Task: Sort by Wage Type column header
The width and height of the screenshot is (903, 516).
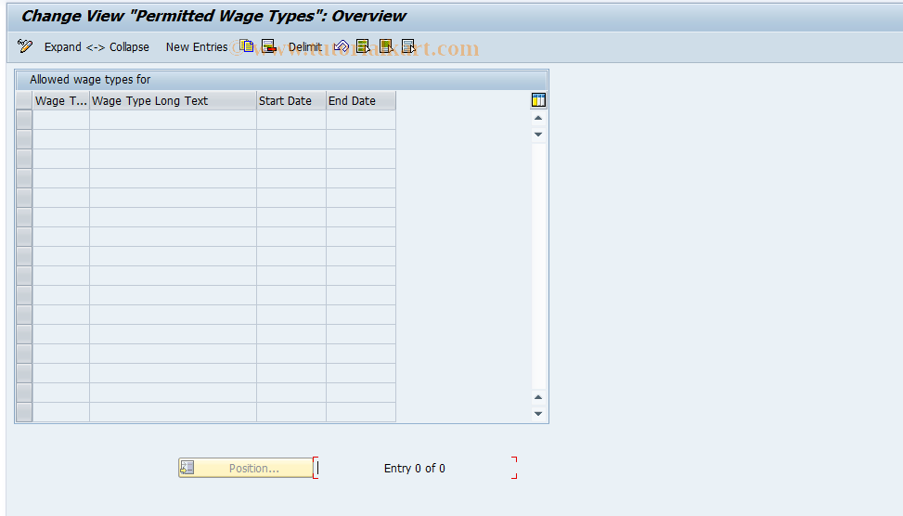Action: [61, 101]
